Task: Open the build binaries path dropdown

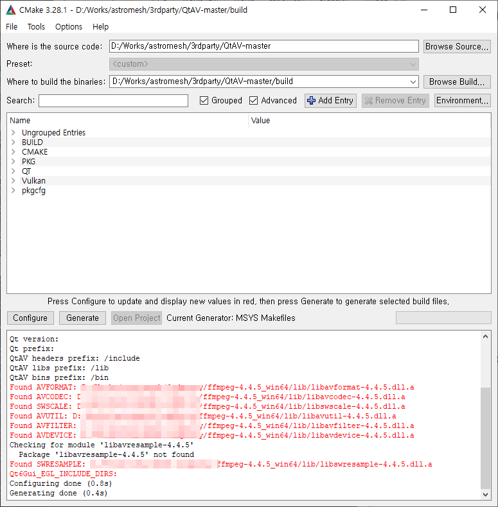Action: click(413, 82)
